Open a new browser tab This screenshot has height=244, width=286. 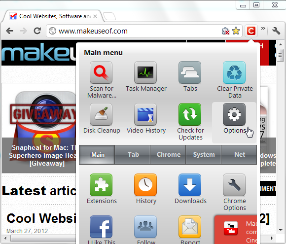coord(109,16)
